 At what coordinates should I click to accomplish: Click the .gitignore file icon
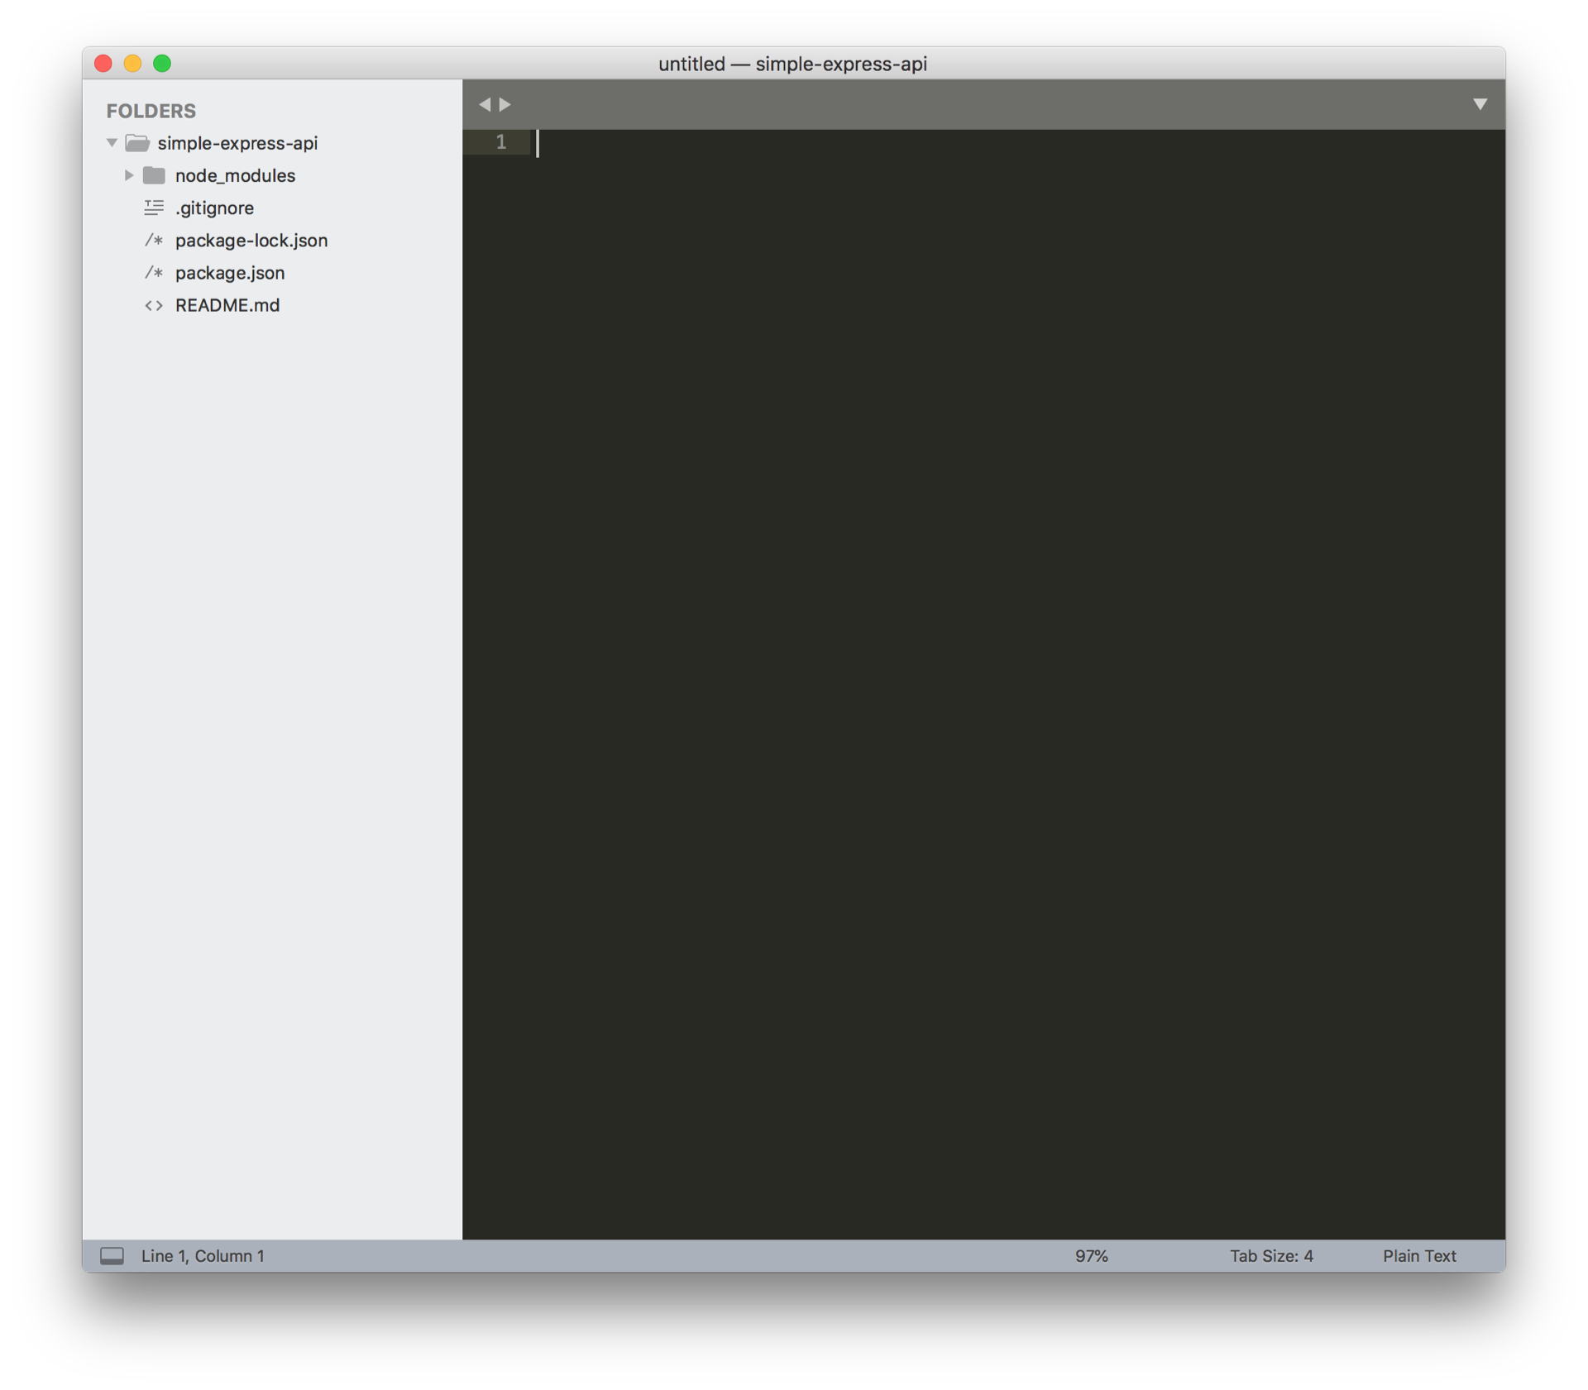click(154, 208)
